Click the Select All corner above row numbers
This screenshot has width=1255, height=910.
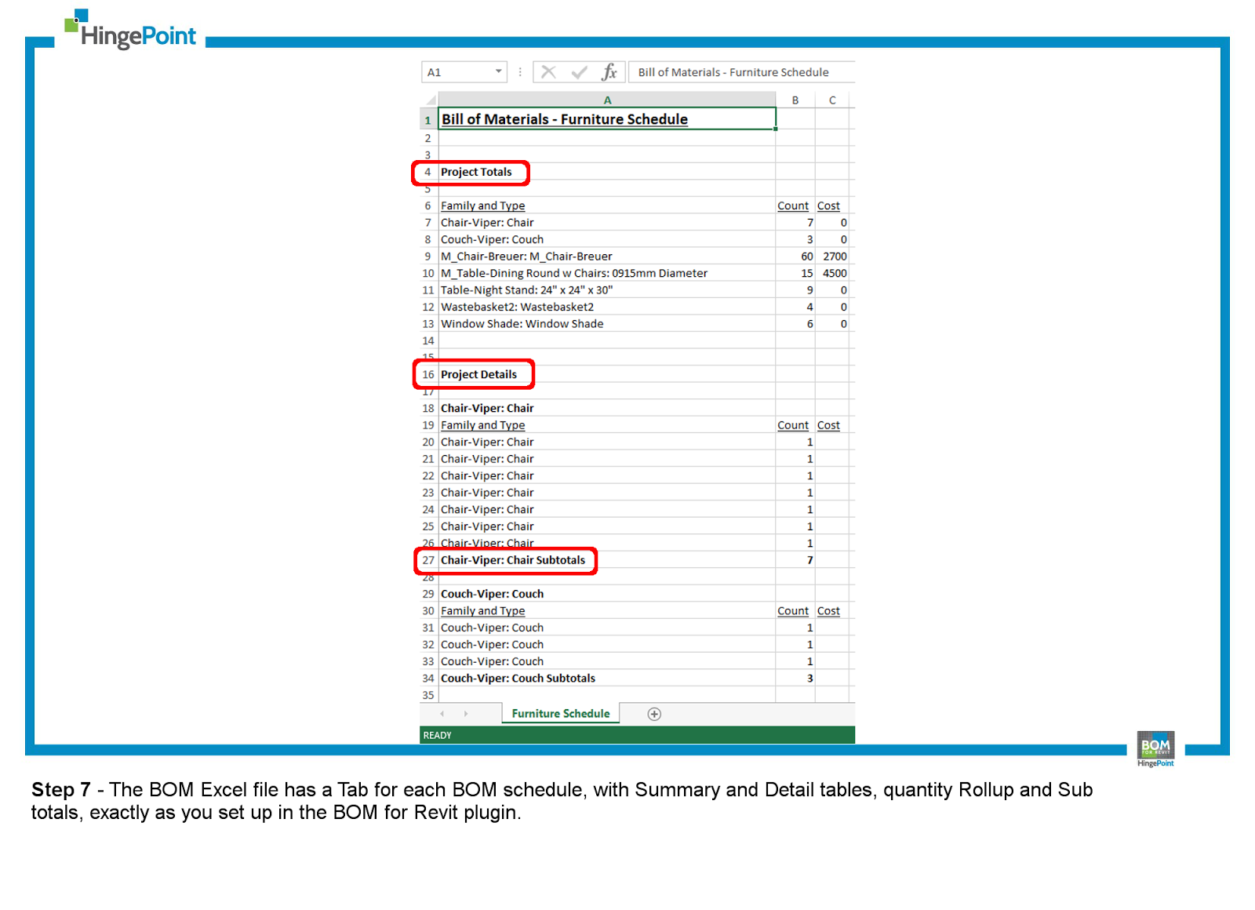pyautogui.click(x=431, y=100)
